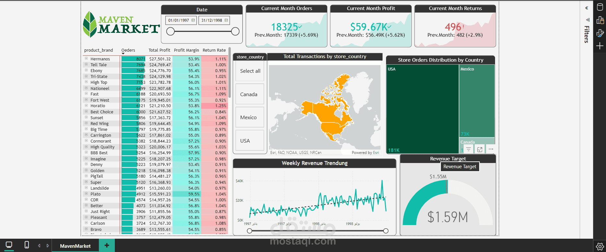Screen dimensions: 606x252
Task: Add a new report page
Action: (x=107, y=246)
